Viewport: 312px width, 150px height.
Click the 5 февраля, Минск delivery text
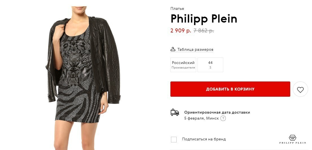click(201, 118)
